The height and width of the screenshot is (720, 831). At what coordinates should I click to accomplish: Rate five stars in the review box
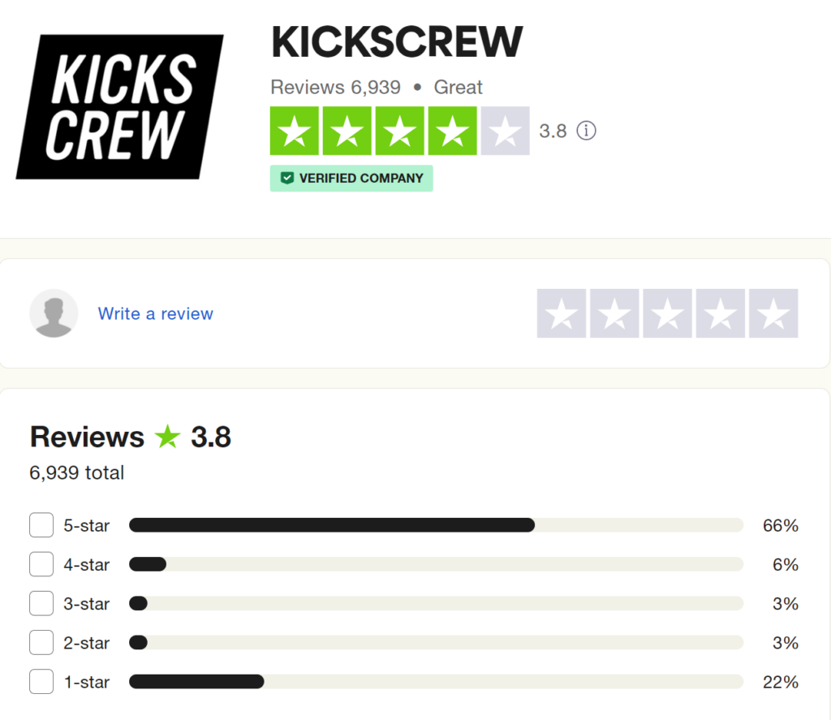click(x=773, y=313)
